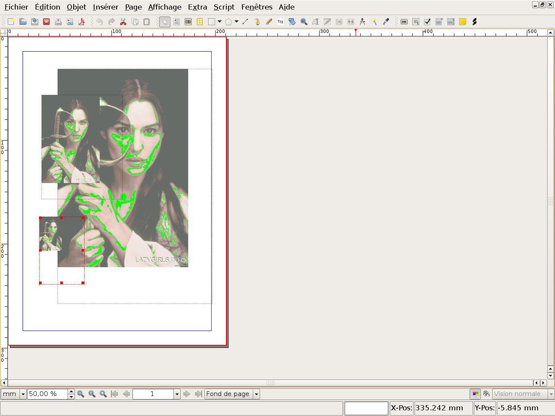The image size is (555, 416).
Task: Open the Affichage menu
Action: coord(165,7)
